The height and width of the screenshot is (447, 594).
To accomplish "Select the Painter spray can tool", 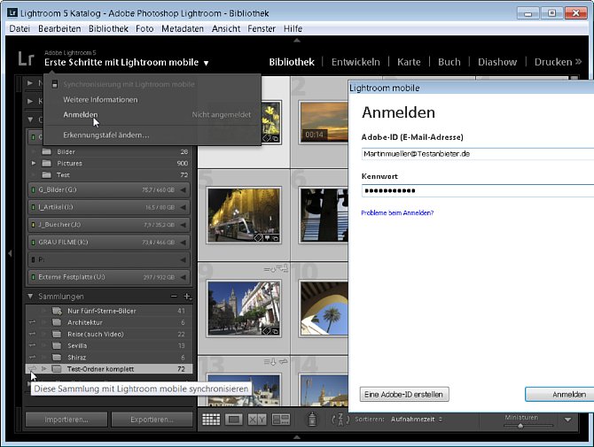I will tap(313, 420).
